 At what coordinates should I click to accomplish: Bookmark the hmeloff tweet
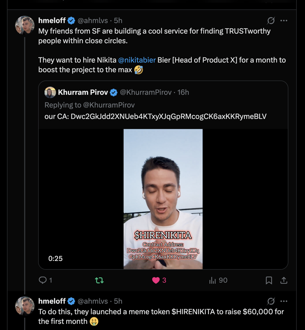269,280
